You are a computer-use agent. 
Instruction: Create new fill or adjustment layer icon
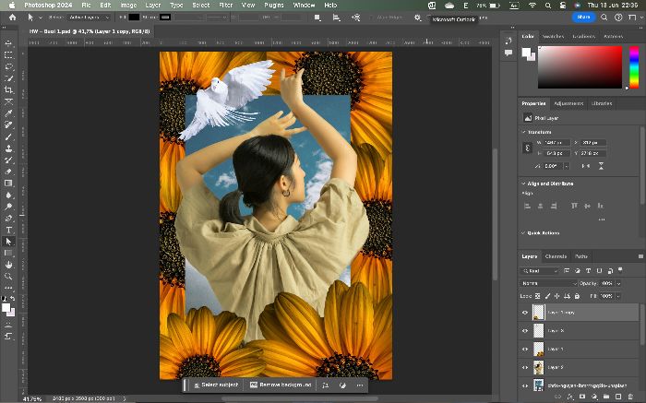594,397
